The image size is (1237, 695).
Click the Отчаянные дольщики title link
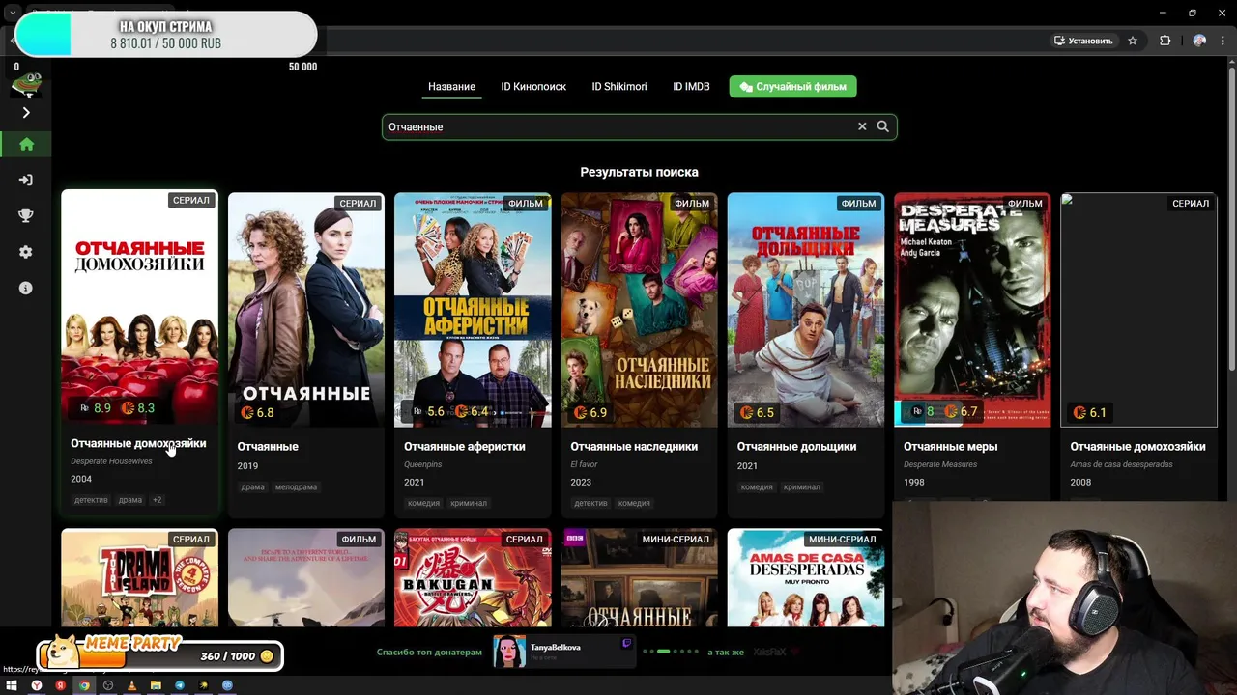pyautogui.click(x=797, y=447)
